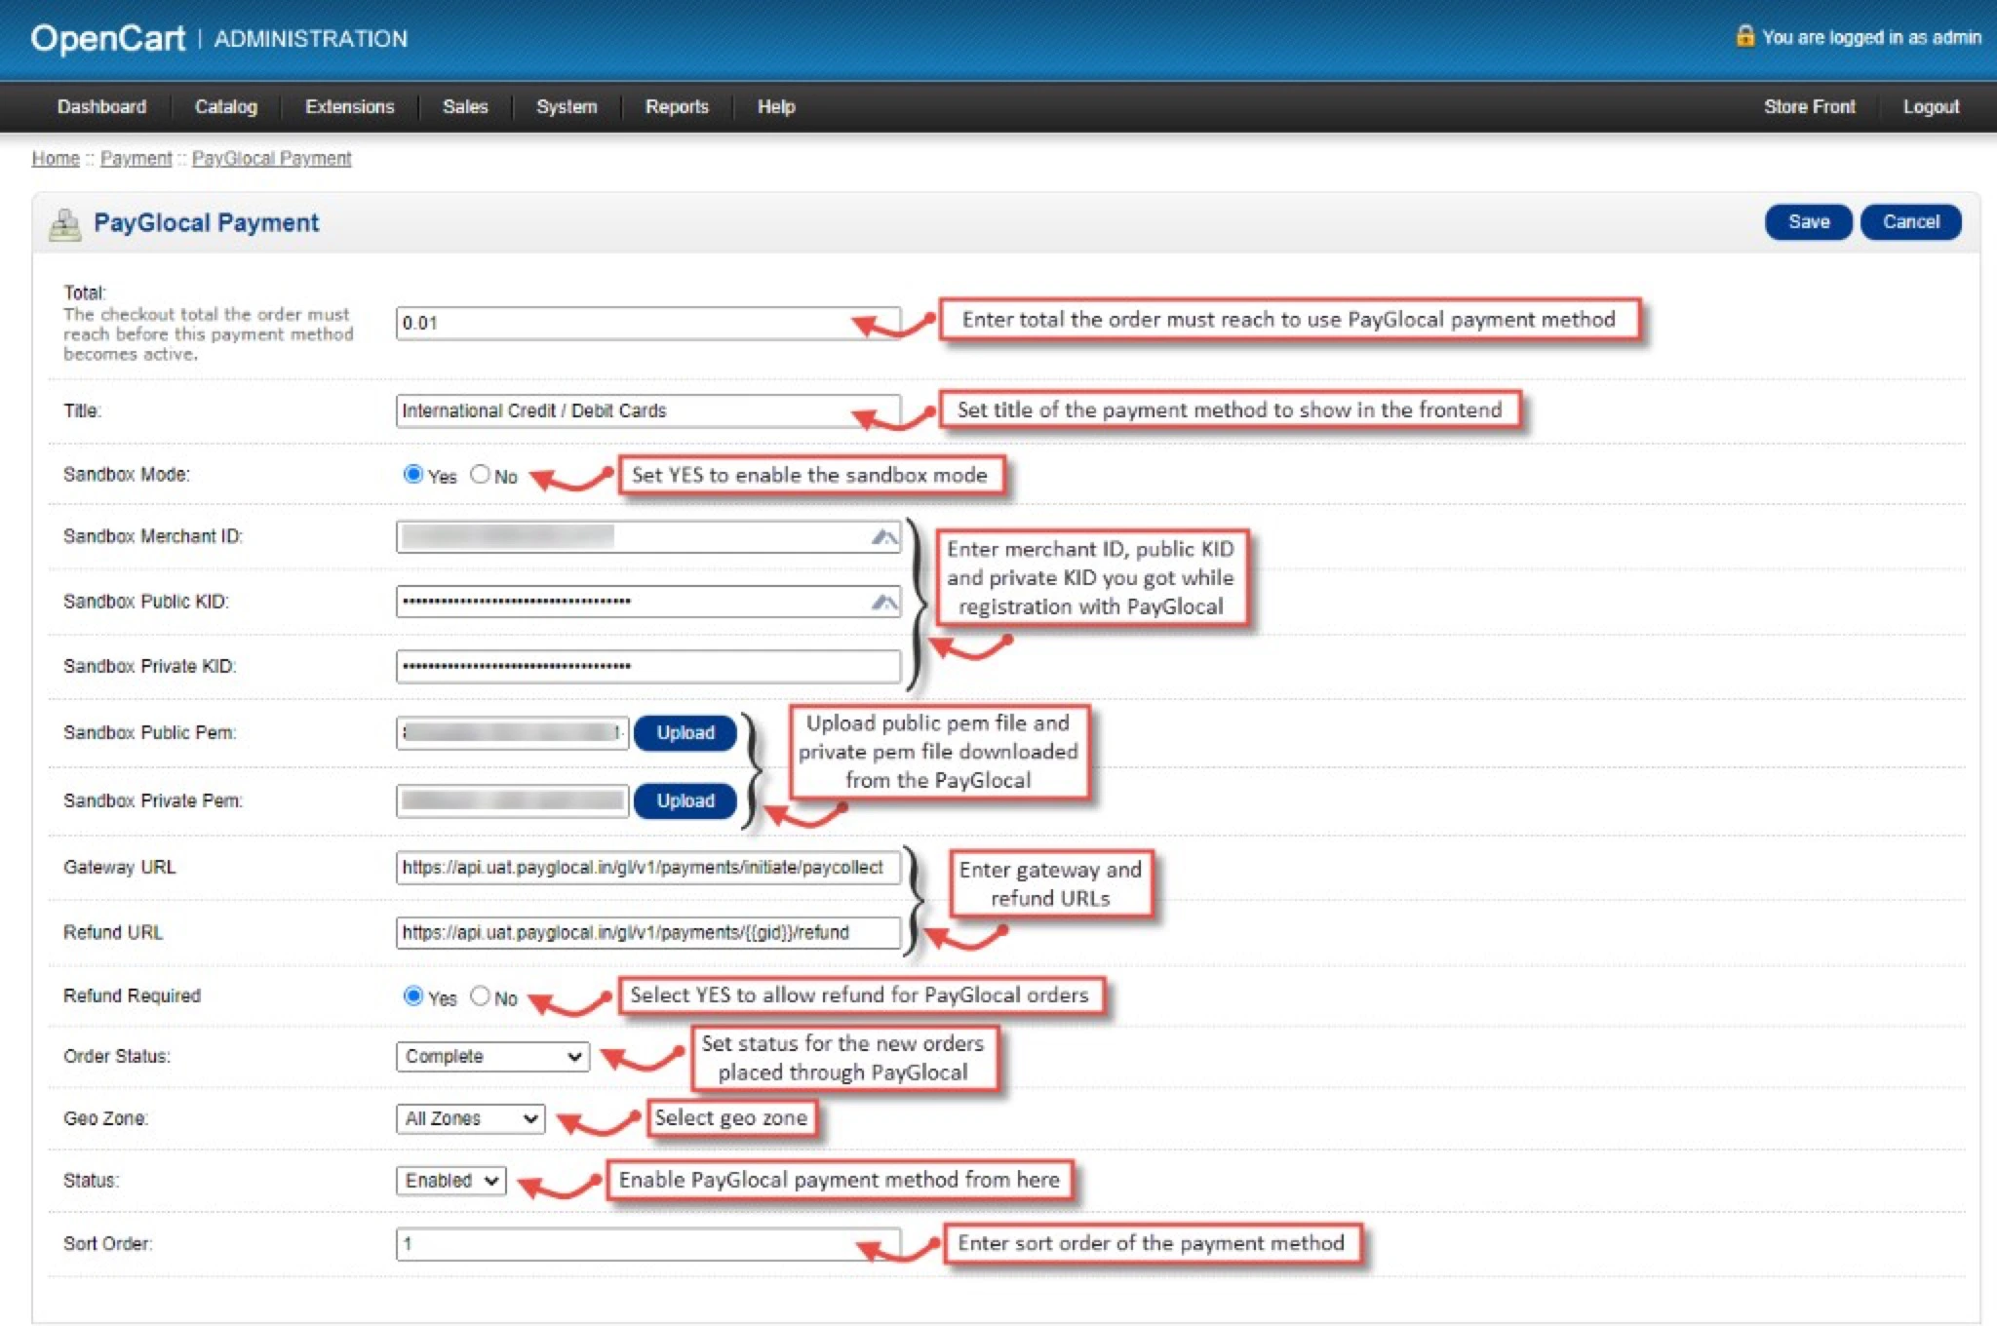
Task: Click the 'Refund Required' label
Action: 132,996
